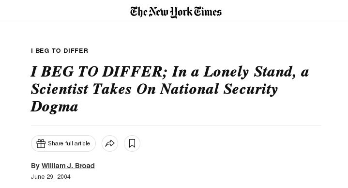Click the 'DIFFER' word in small kicker label
Viewport: 348px width, 188px height.
coord(76,51)
